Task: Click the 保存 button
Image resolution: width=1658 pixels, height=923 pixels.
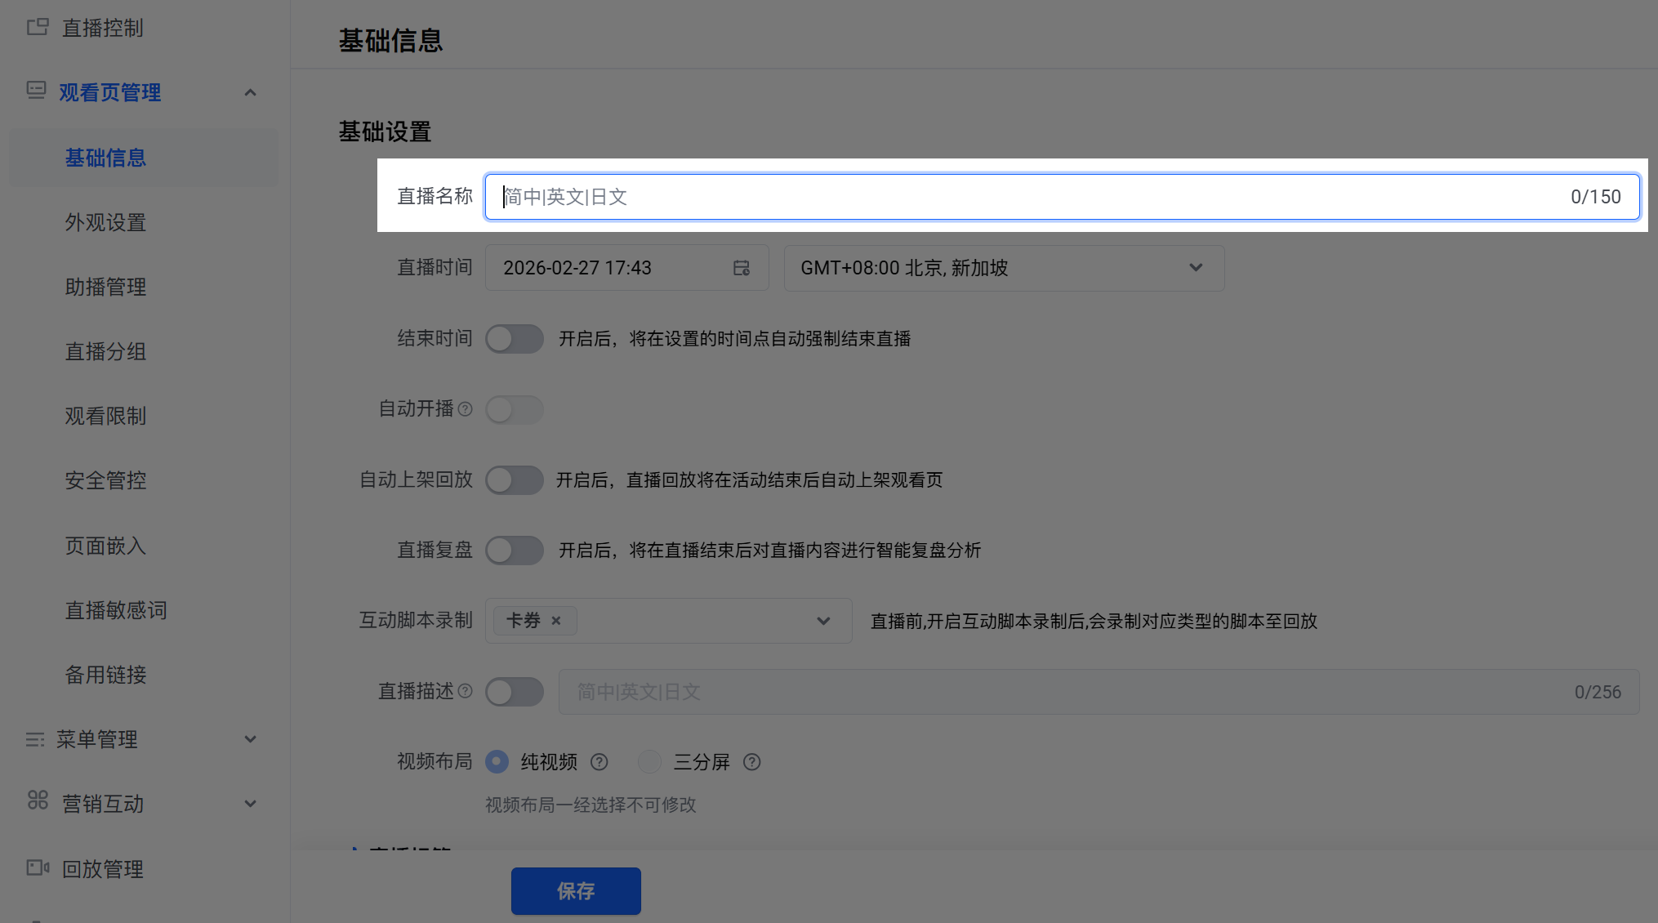Action: [x=576, y=890]
